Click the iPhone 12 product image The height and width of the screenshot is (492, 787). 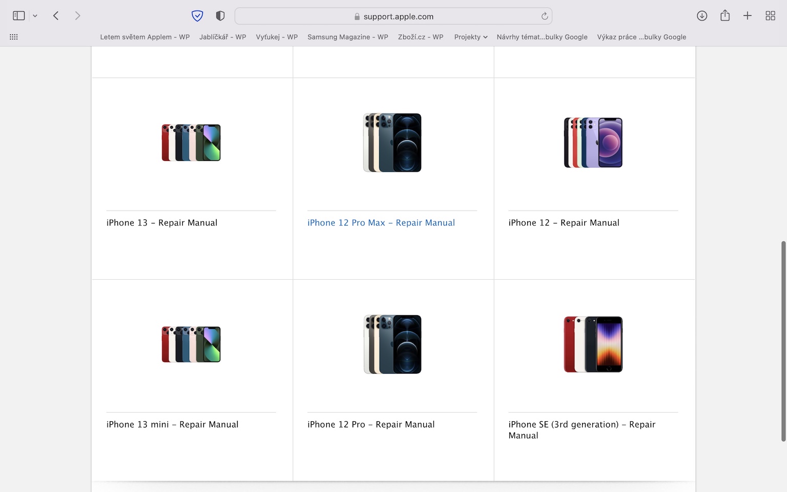click(x=593, y=142)
